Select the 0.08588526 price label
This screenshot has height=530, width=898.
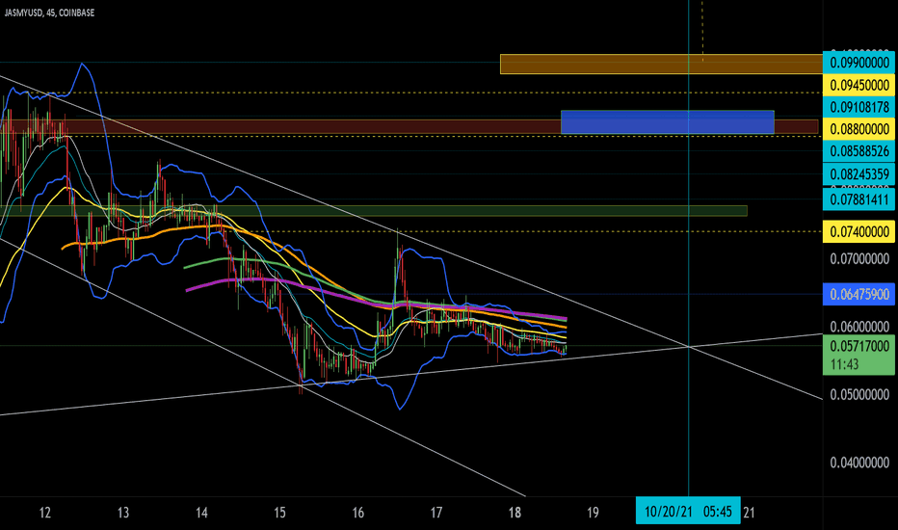tap(859, 151)
